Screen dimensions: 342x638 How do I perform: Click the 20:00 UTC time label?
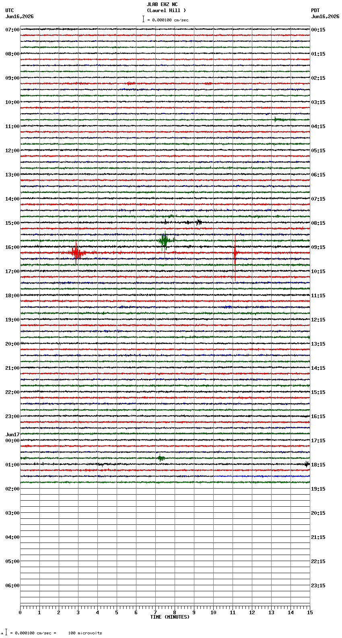coord(12,344)
